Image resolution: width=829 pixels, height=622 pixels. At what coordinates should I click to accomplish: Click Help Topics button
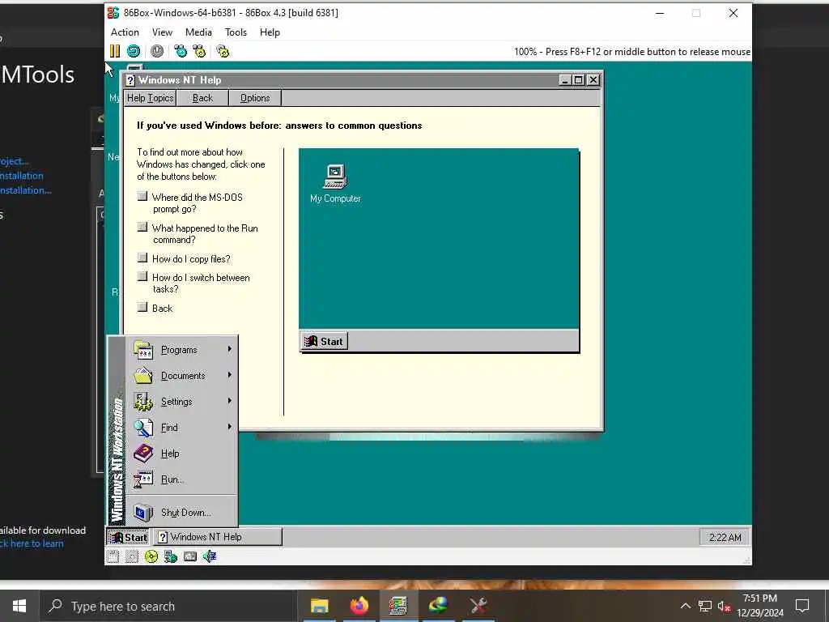coord(150,98)
